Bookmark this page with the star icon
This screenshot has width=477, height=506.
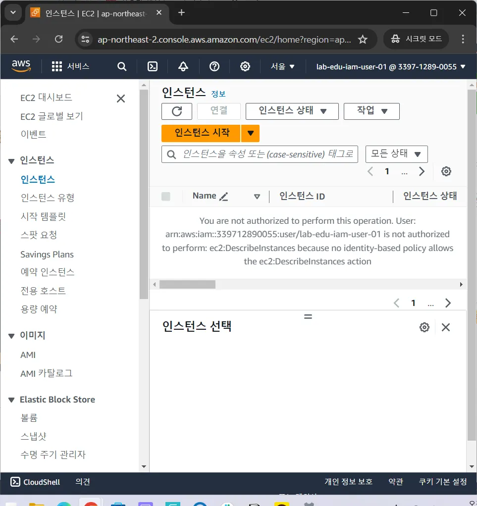[363, 40]
